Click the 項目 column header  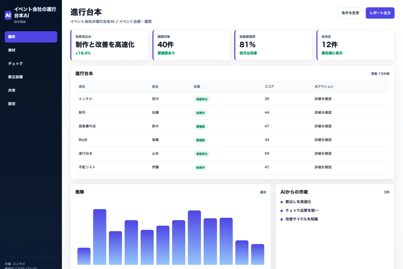pos(82,87)
